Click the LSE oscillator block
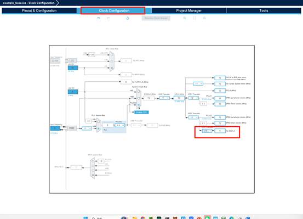The height and width of the screenshot is (219, 303). click(x=72, y=60)
